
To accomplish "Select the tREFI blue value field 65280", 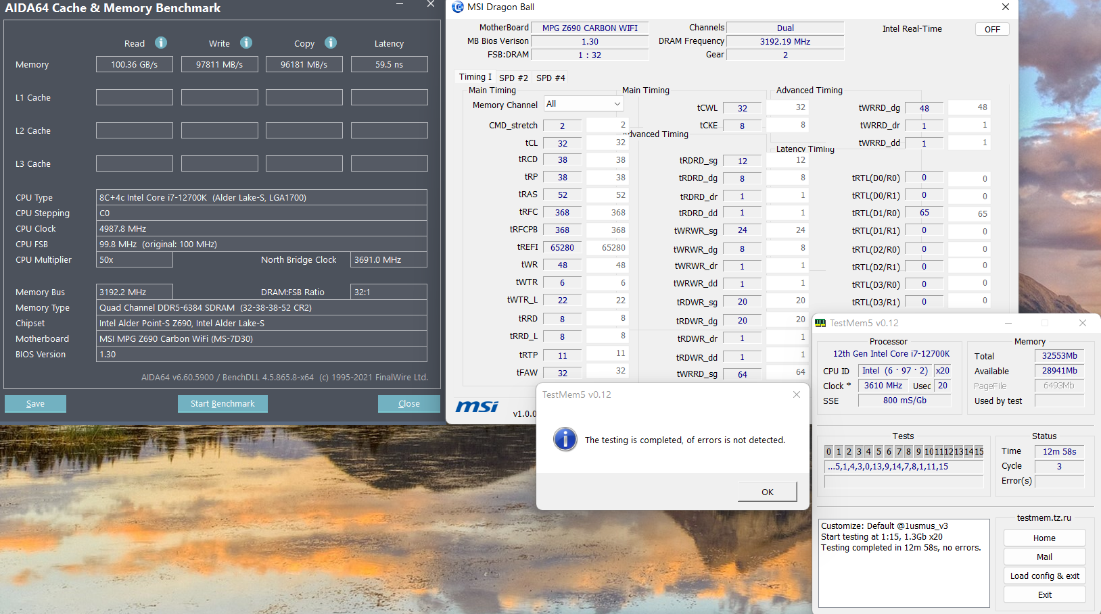I will click(562, 248).
